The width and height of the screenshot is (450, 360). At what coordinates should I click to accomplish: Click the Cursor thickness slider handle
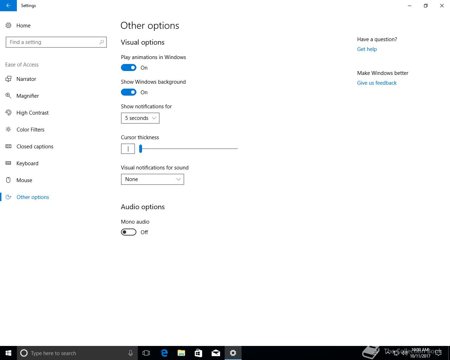point(141,149)
